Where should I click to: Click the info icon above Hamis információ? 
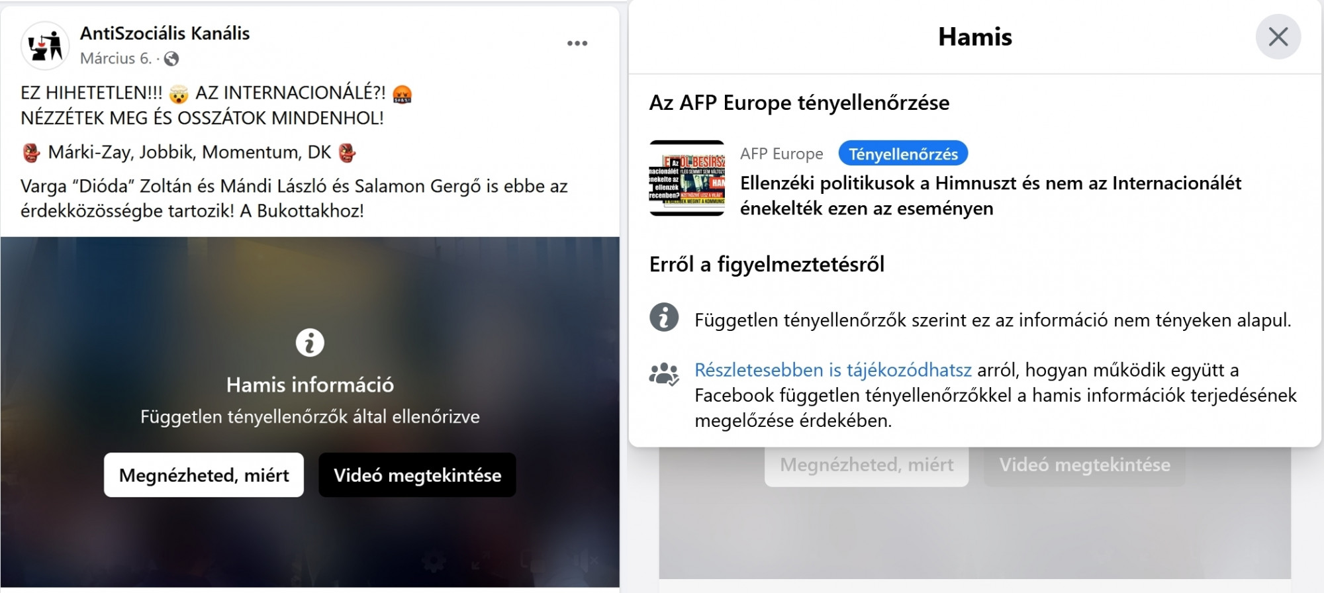(x=310, y=343)
